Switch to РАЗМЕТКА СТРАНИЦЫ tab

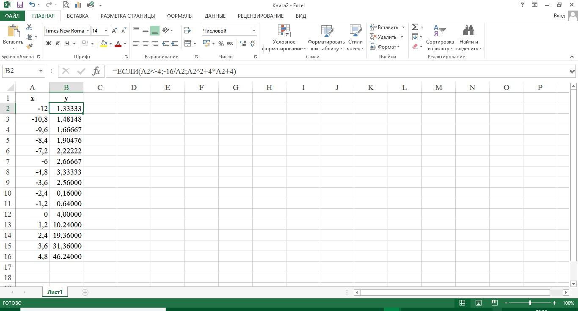pos(128,16)
